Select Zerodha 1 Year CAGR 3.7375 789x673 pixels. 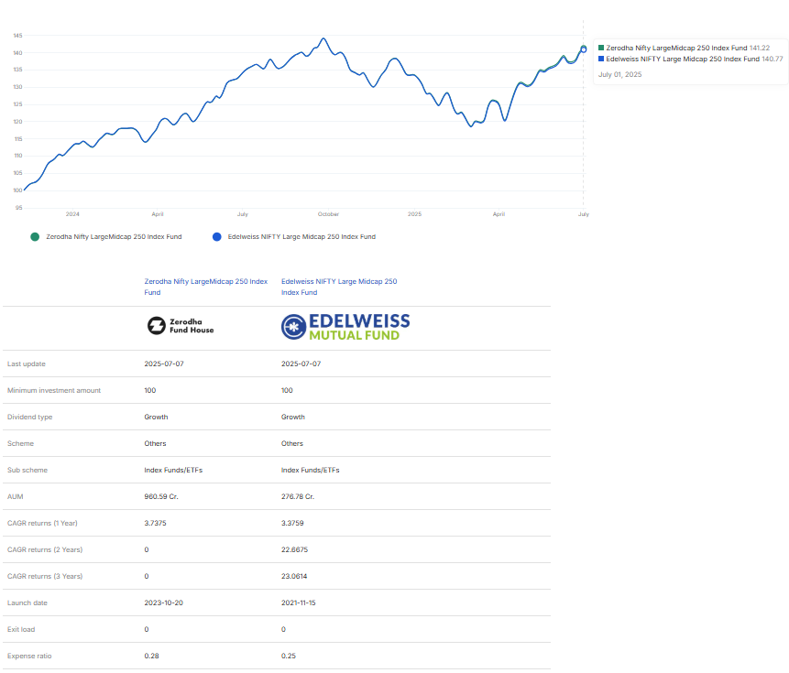click(155, 523)
